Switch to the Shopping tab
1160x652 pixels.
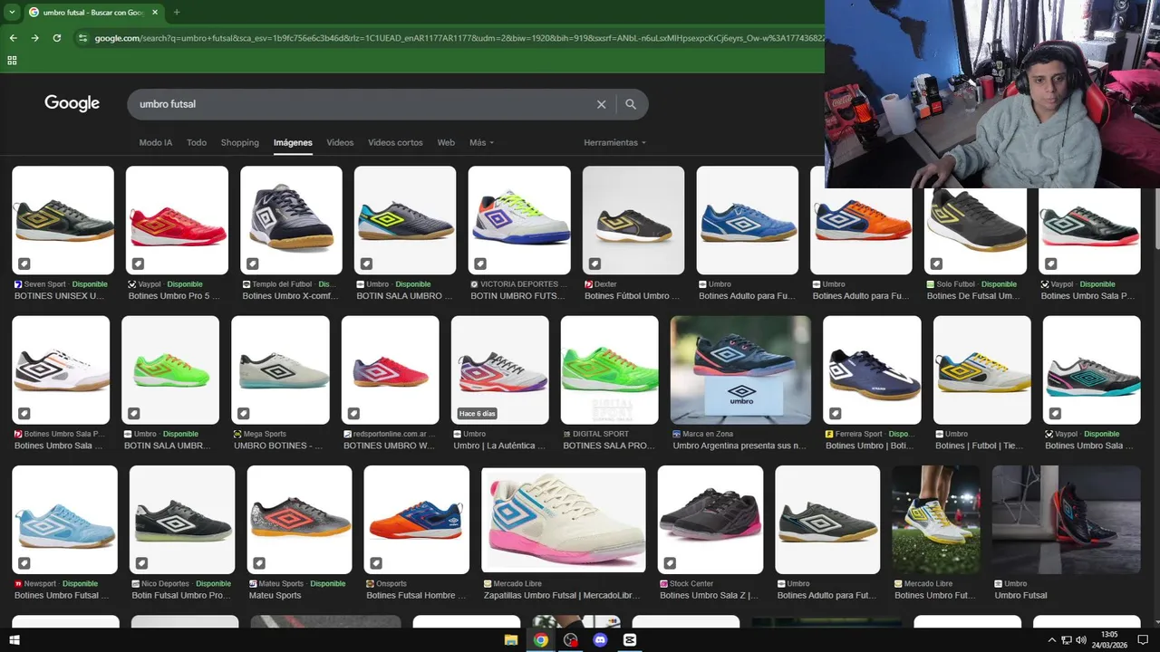pyautogui.click(x=240, y=143)
